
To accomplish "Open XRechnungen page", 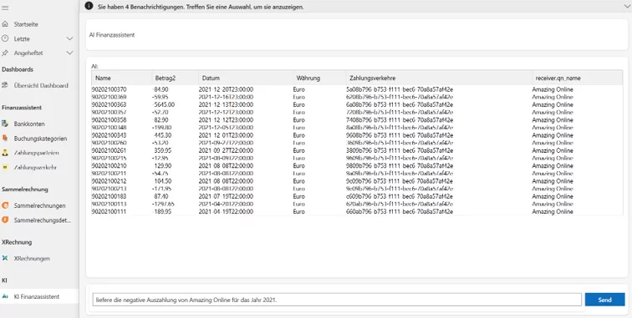I will (x=32, y=259).
